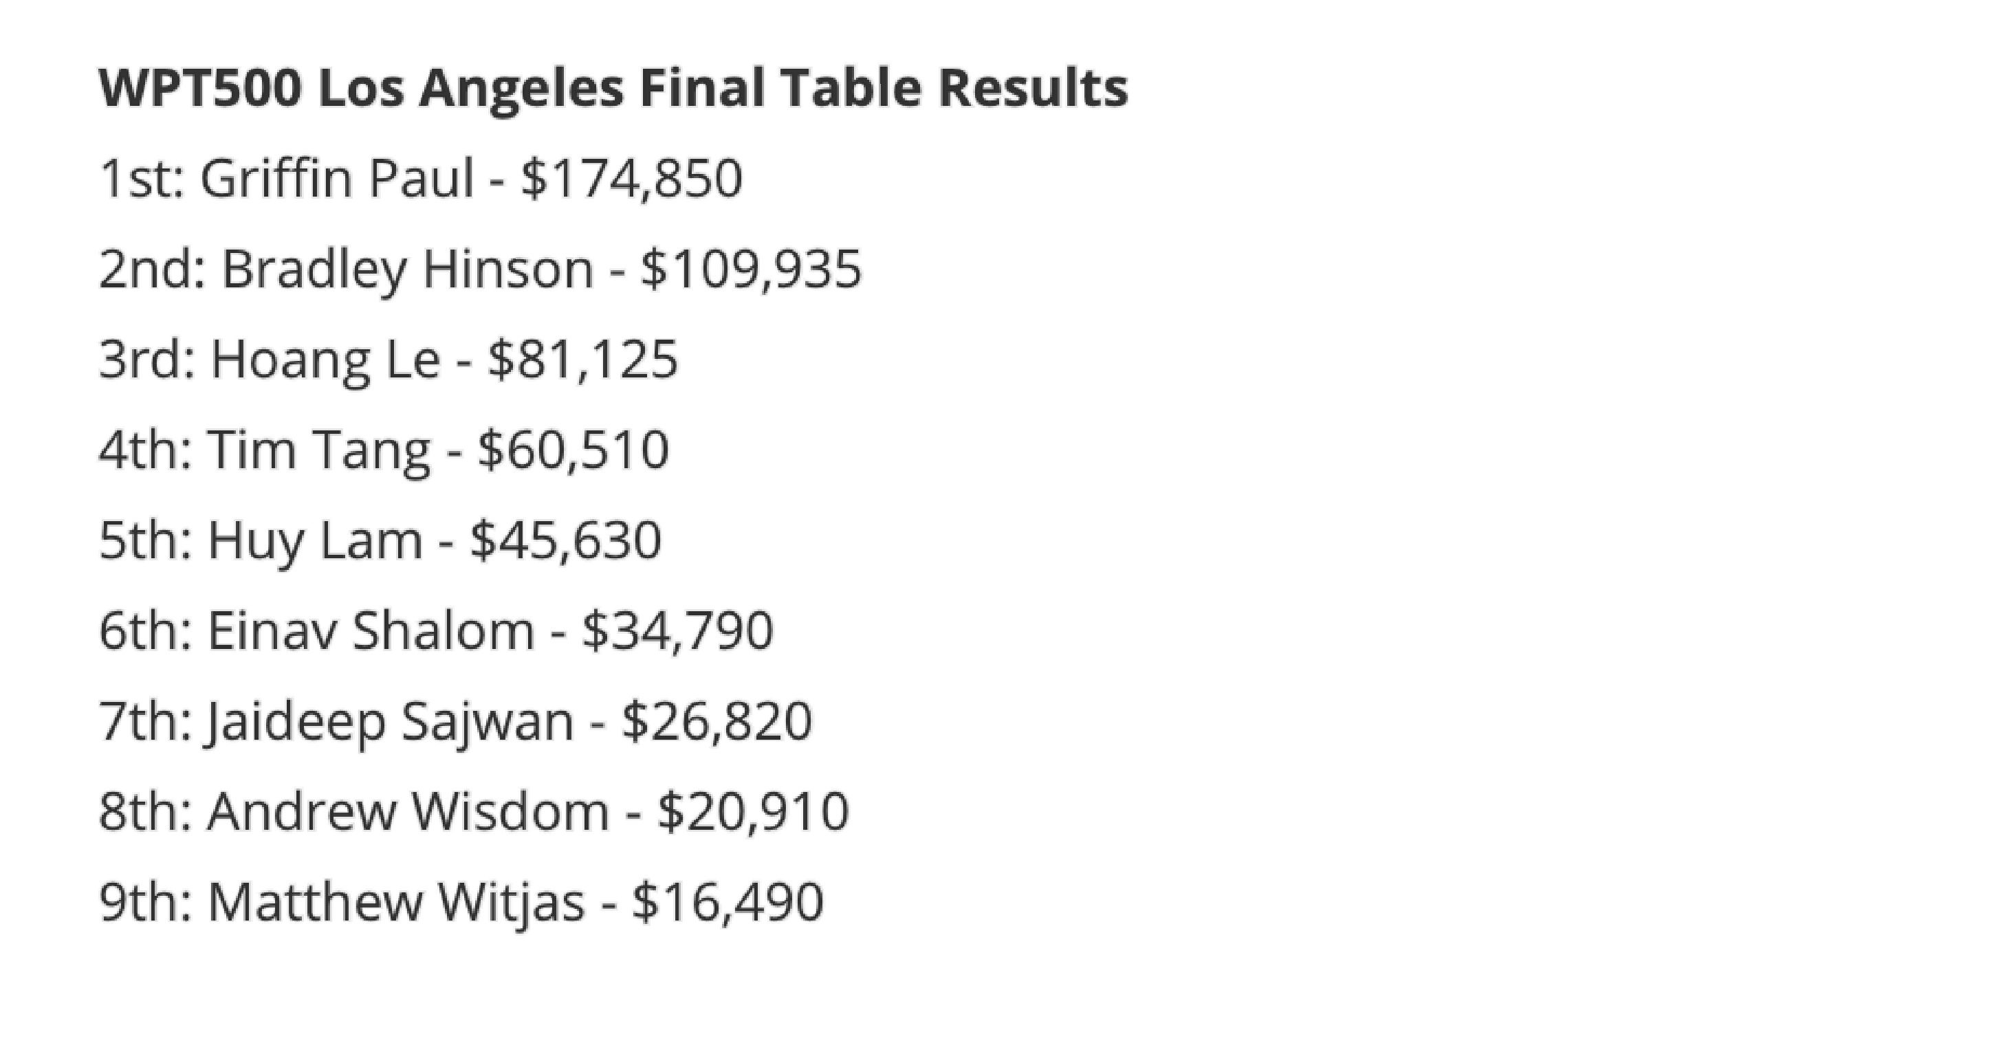This screenshot has width=2012, height=1056.
Task: Select the 5th place Huy Lam line
Action: point(380,540)
